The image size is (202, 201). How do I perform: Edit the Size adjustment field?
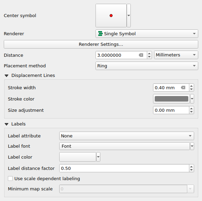point(171,110)
